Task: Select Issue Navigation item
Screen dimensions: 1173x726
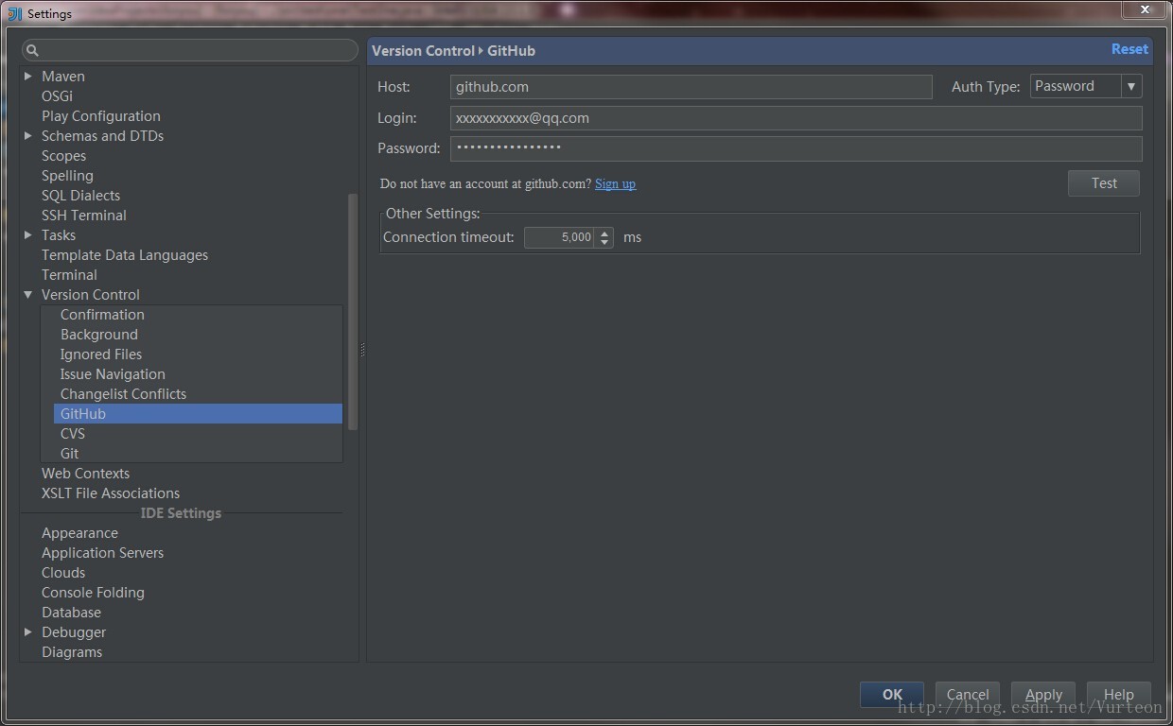Action: coord(113,373)
